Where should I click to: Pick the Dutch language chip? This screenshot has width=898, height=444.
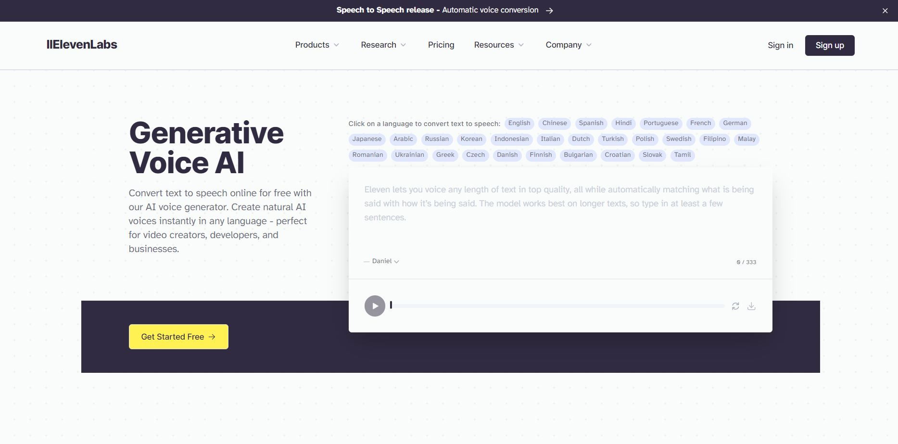pos(581,139)
